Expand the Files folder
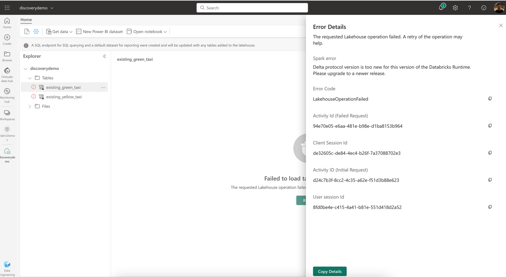506x277 pixels. (30, 107)
